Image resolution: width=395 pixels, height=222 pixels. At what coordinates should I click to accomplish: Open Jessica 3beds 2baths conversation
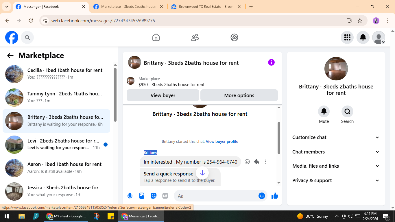pos(56,191)
